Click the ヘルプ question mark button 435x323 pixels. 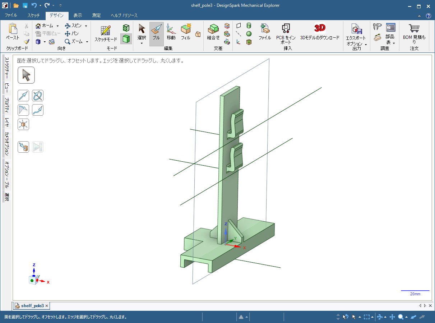click(x=429, y=15)
